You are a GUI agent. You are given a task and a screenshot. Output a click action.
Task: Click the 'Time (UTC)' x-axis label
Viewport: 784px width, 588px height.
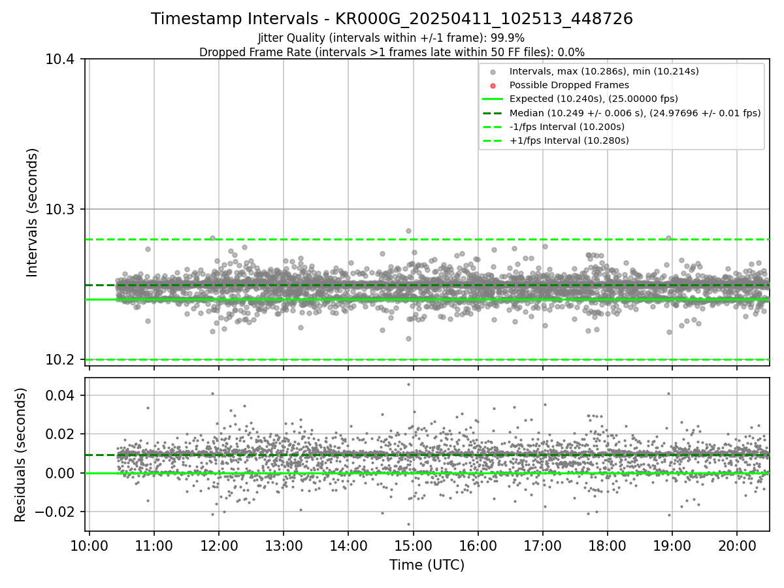pos(427,565)
